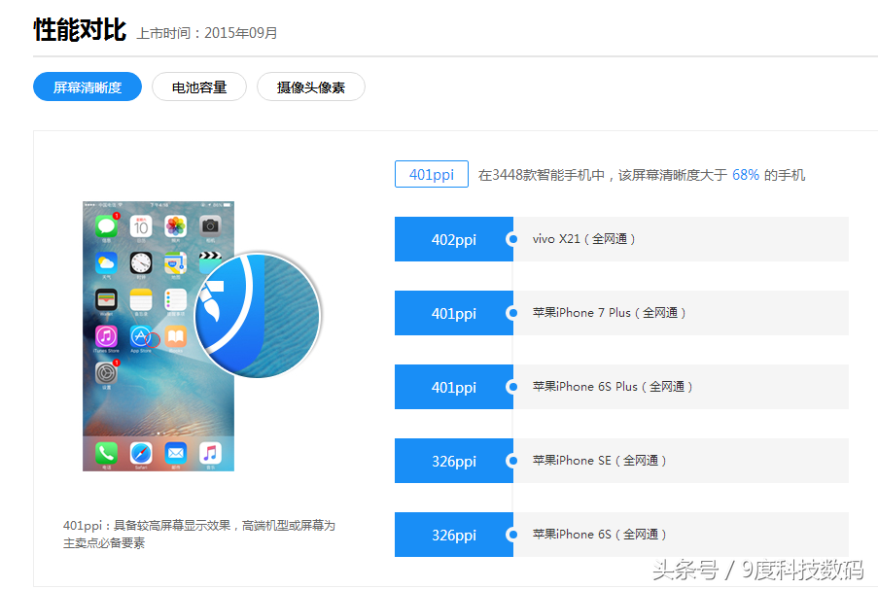Image resolution: width=878 pixels, height=589 pixels.
Task: Click the dot marker beside iPhone 6S Plus
Action: click(512, 387)
